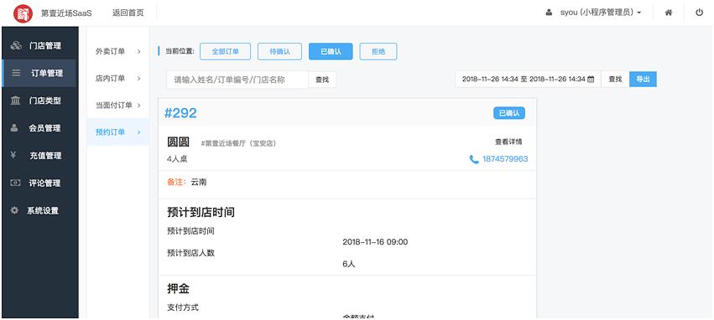The image size is (714, 320).
Task: Click the power logout icon
Action: tap(699, 13)
